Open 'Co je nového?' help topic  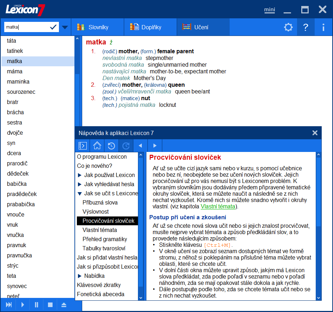(95, 166)
